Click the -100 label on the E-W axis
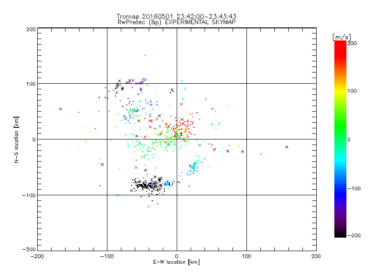This screenshot has height=279, width=372. coord(107,257)
